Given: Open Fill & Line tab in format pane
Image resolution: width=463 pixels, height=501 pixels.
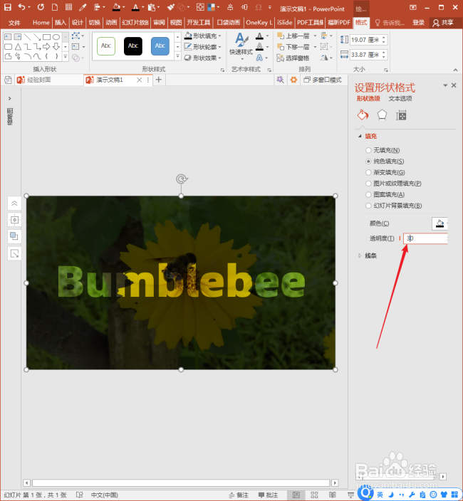Looking at the screenshot, I should [363, 115].
